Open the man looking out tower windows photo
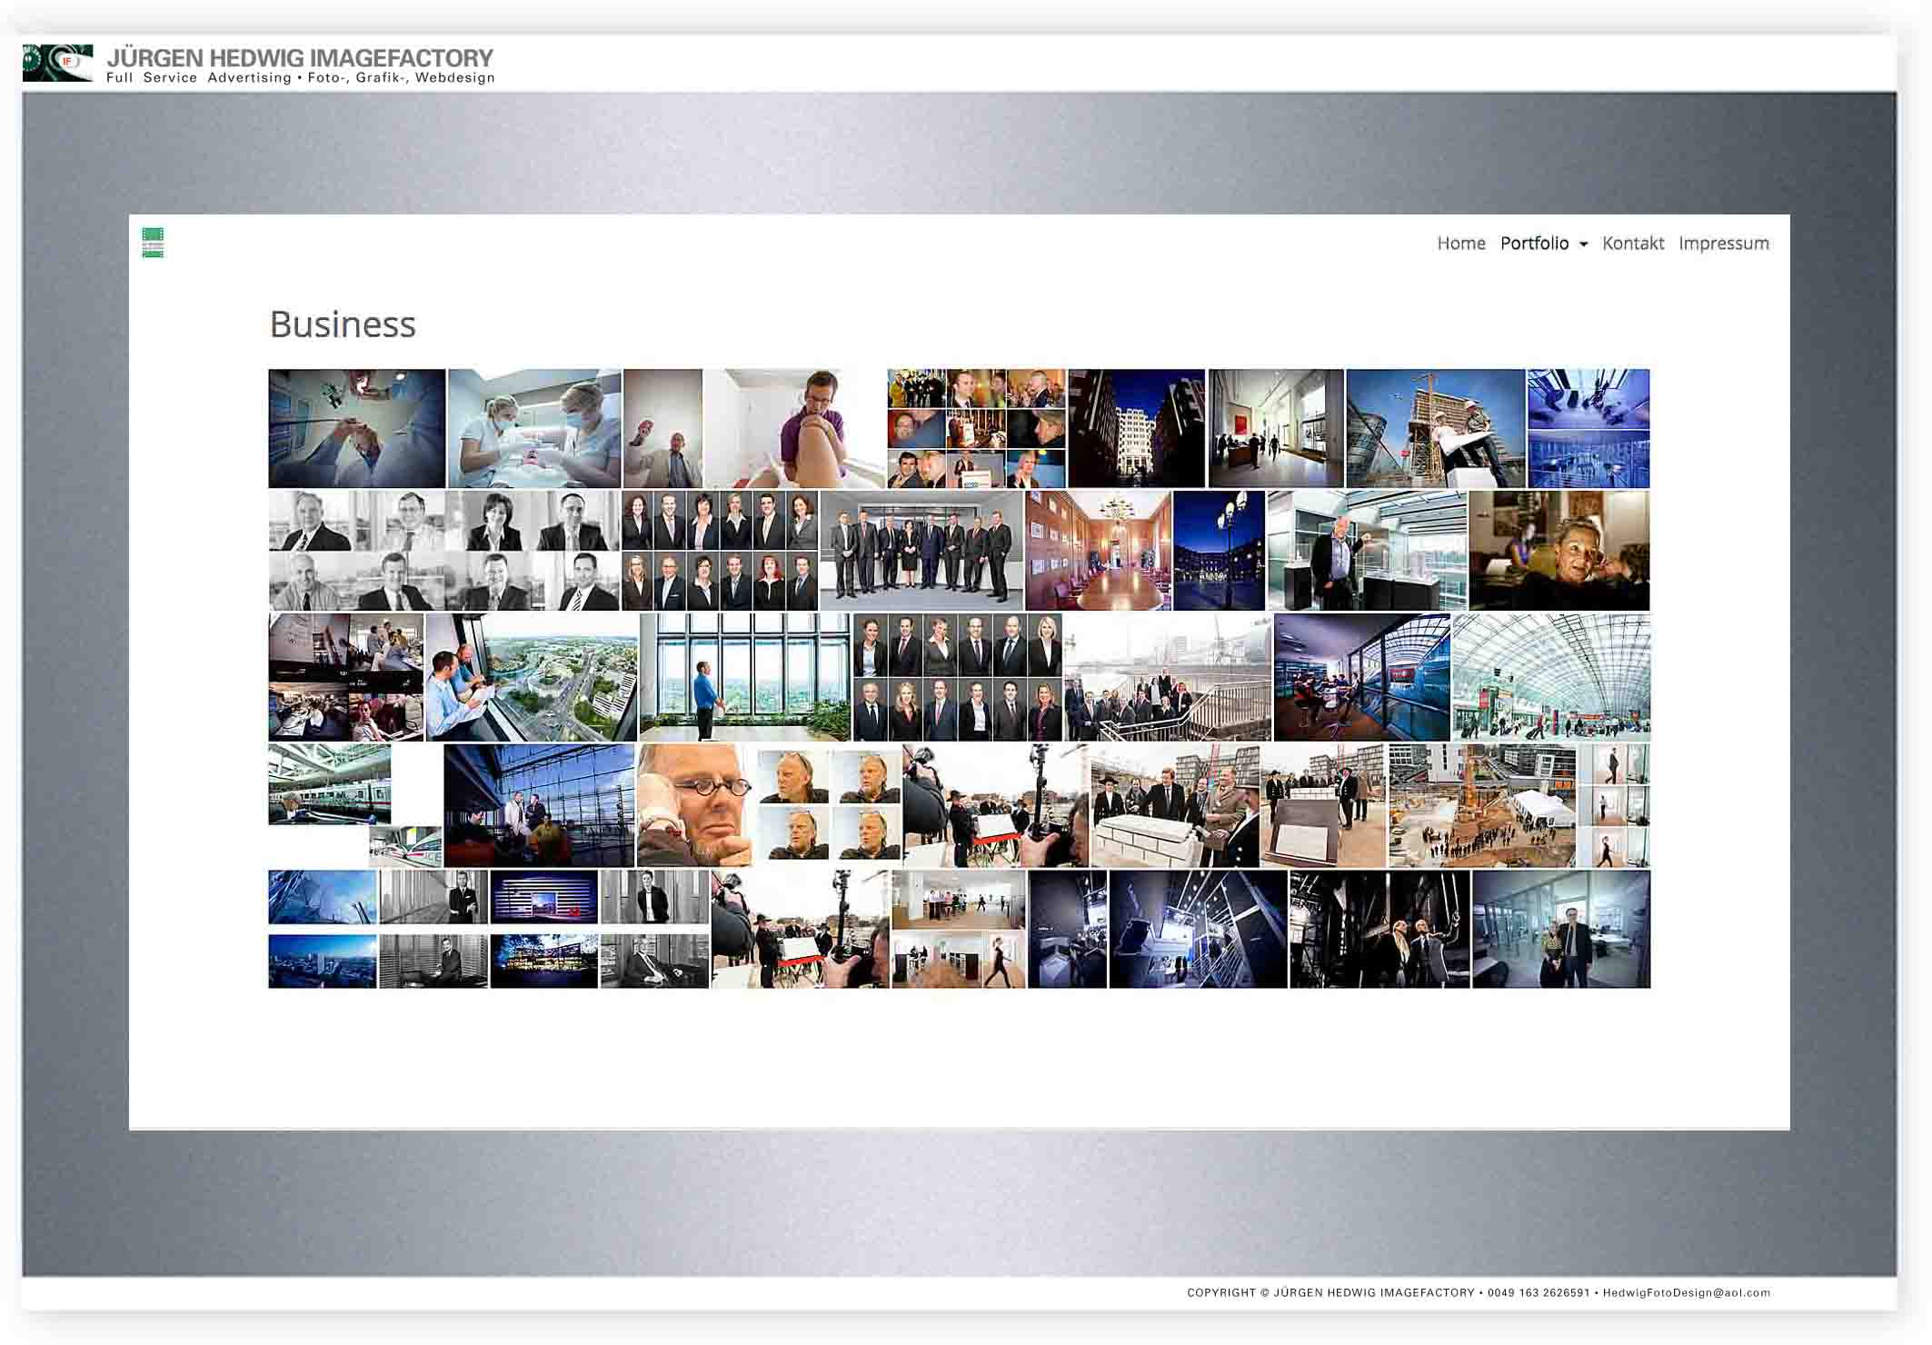Screen dimensions: 1932x1345 pos(745,677)
